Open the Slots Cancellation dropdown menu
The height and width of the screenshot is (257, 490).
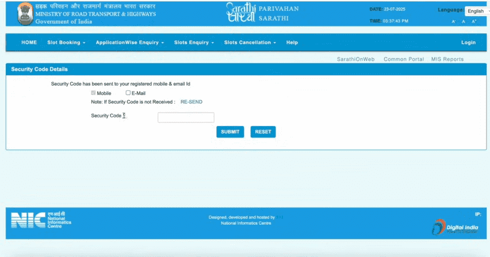(250, 43)
